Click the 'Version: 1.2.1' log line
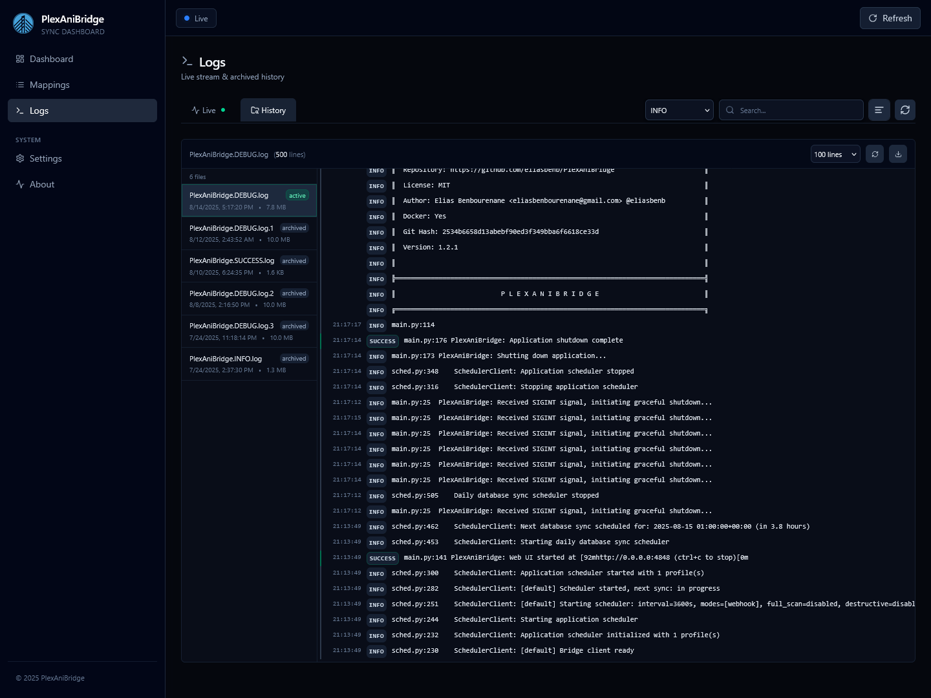The width and height of the screenshot is (931, 698). (617, 248)
